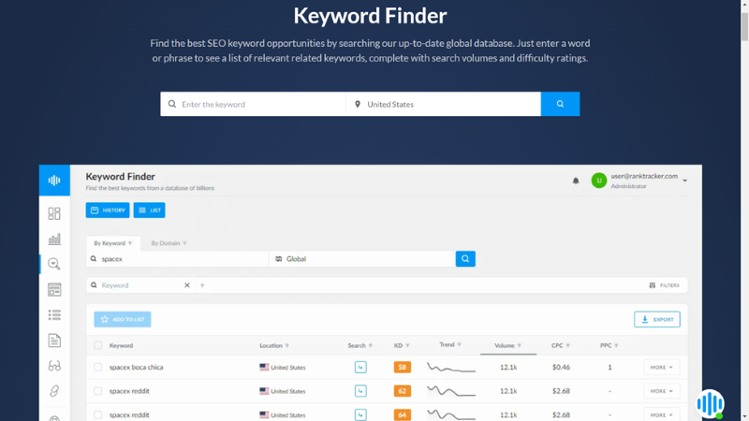Open the backlink chain sidebar icon
749x421 pixels.
click(x=54, y=391)
